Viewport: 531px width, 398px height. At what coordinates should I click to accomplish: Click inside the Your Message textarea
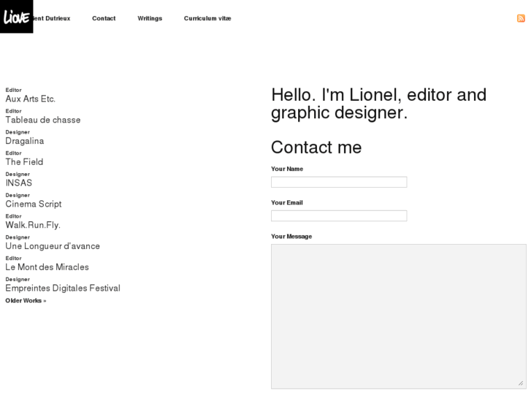pyautogui.click(x=398, y=315)
